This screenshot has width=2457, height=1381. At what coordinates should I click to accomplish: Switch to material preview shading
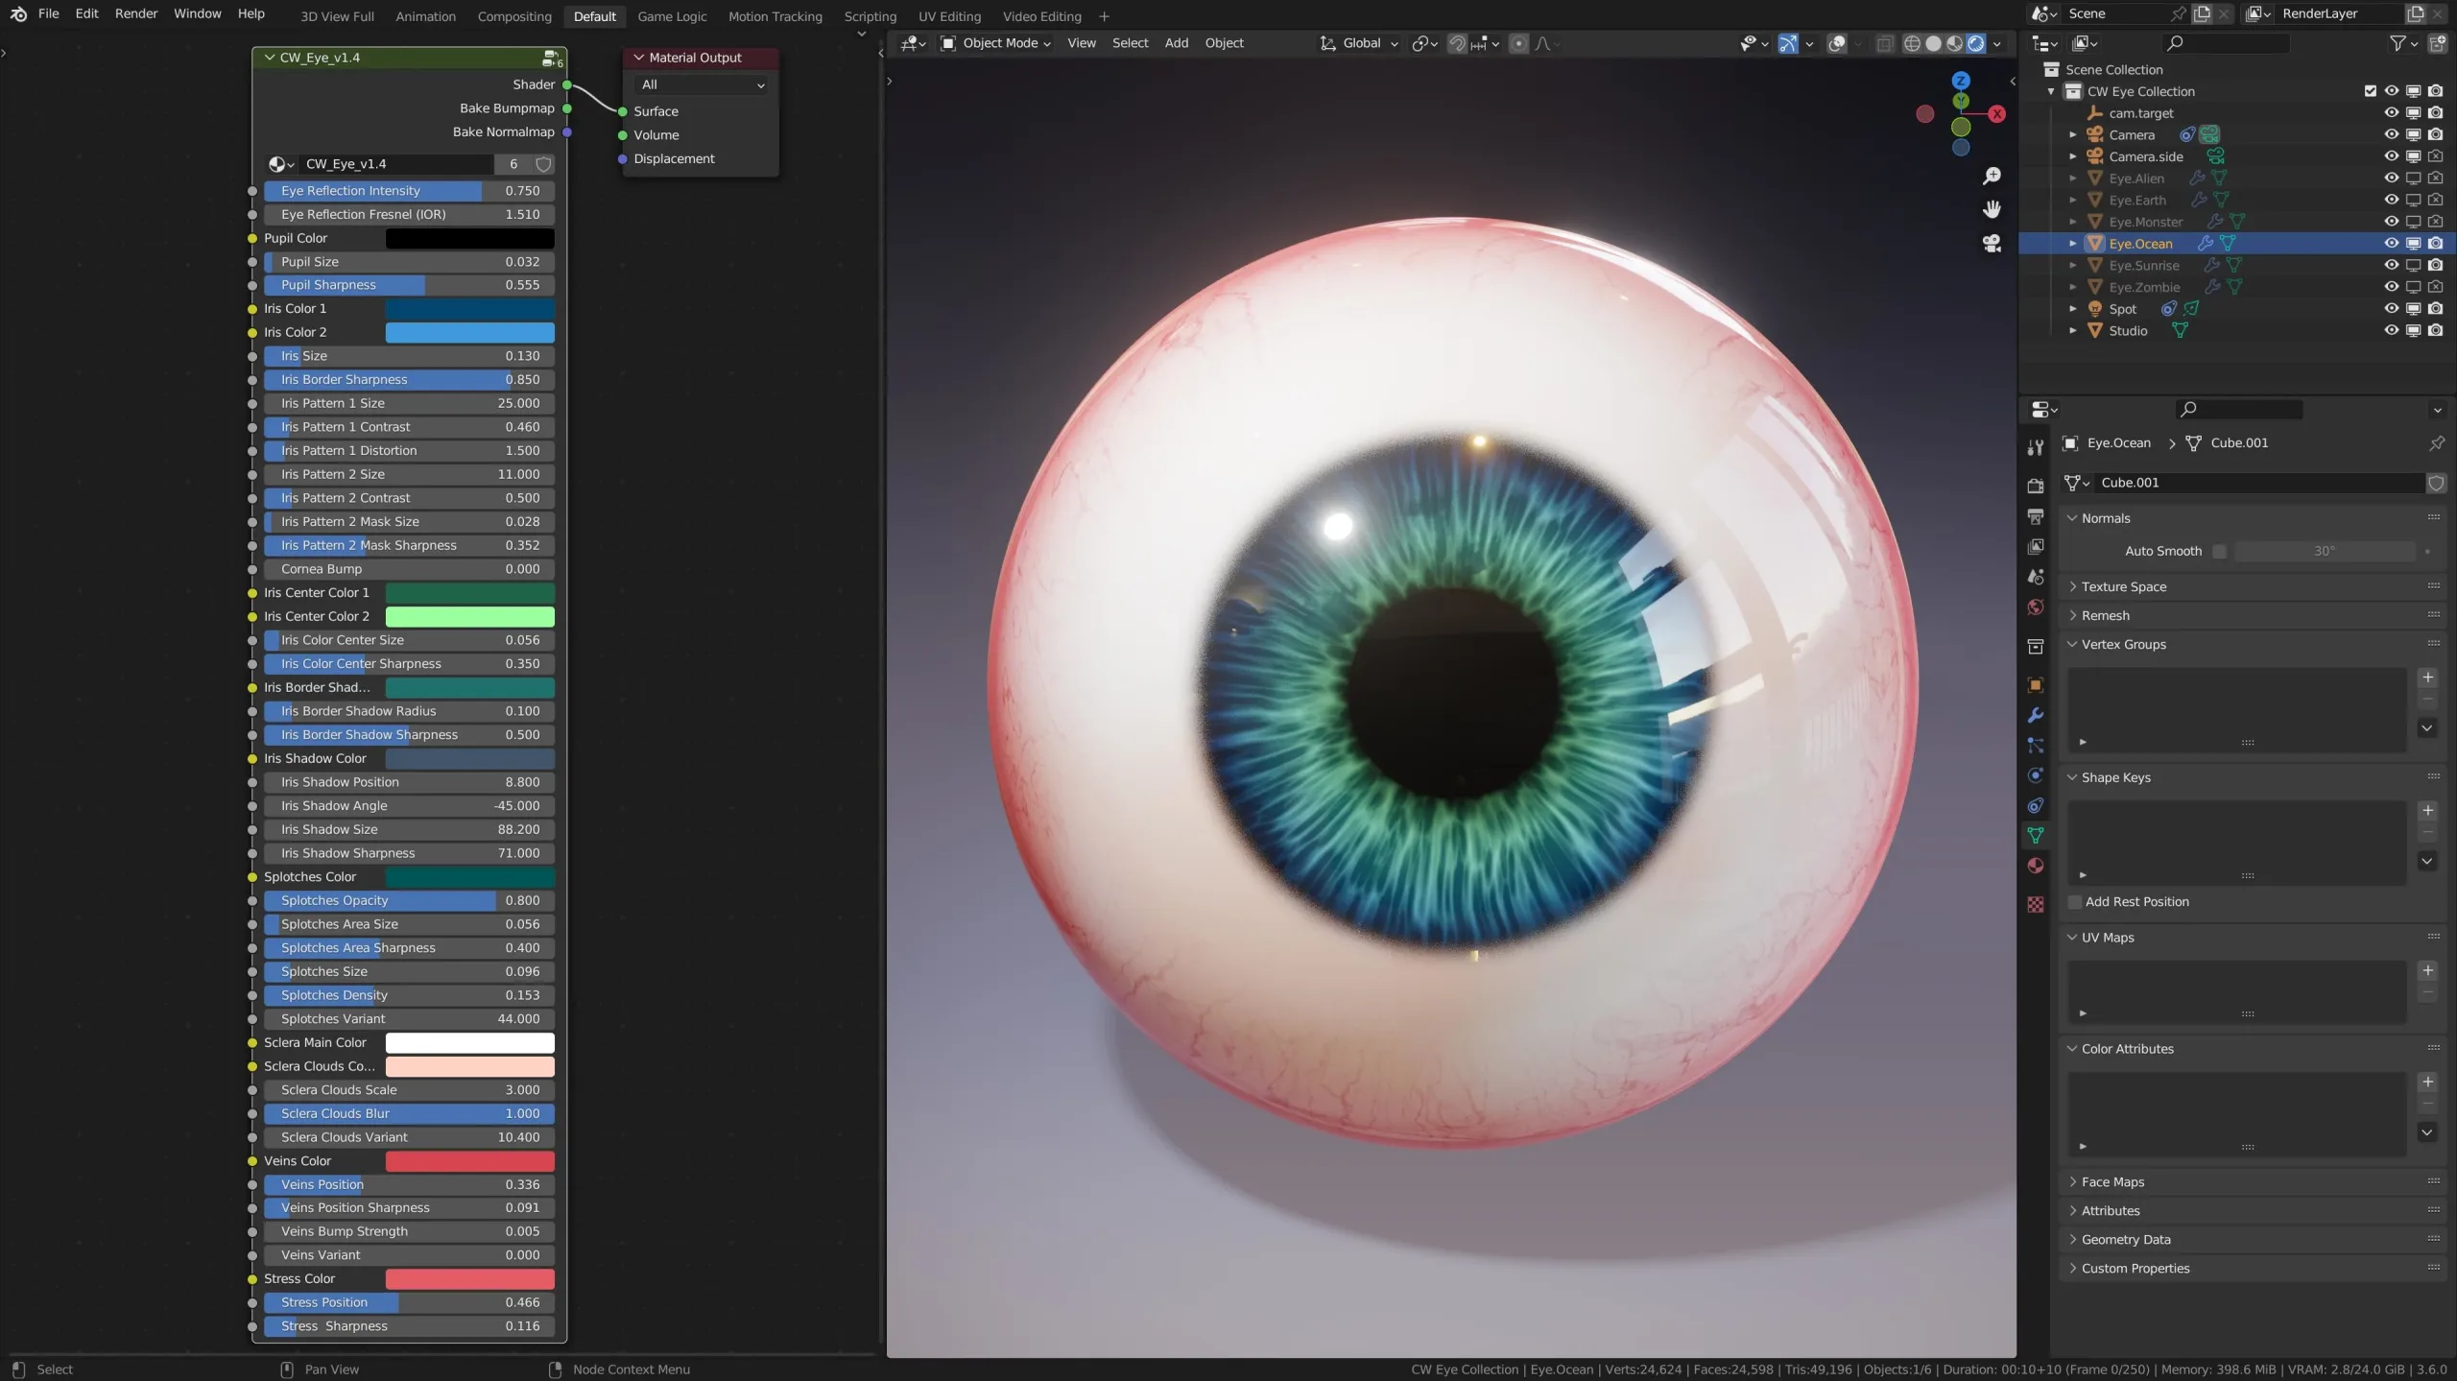pos(1954,43)
